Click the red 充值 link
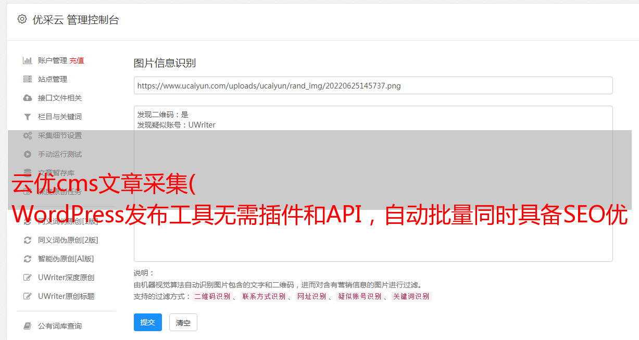This screenshot has height=340, width=639. click(x=77, y=60)
